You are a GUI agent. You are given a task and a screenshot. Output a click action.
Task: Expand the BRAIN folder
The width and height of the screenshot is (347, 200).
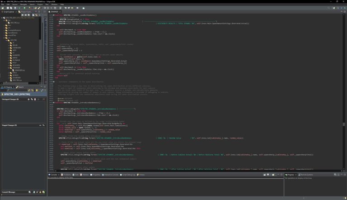click(9, 45)
